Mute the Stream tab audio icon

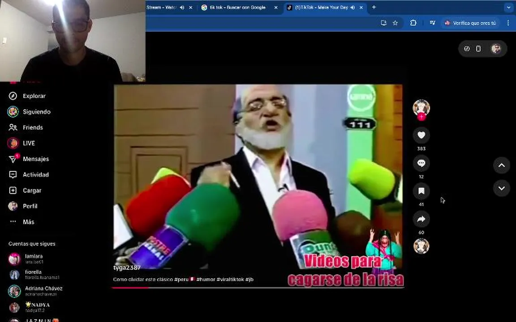182,7
